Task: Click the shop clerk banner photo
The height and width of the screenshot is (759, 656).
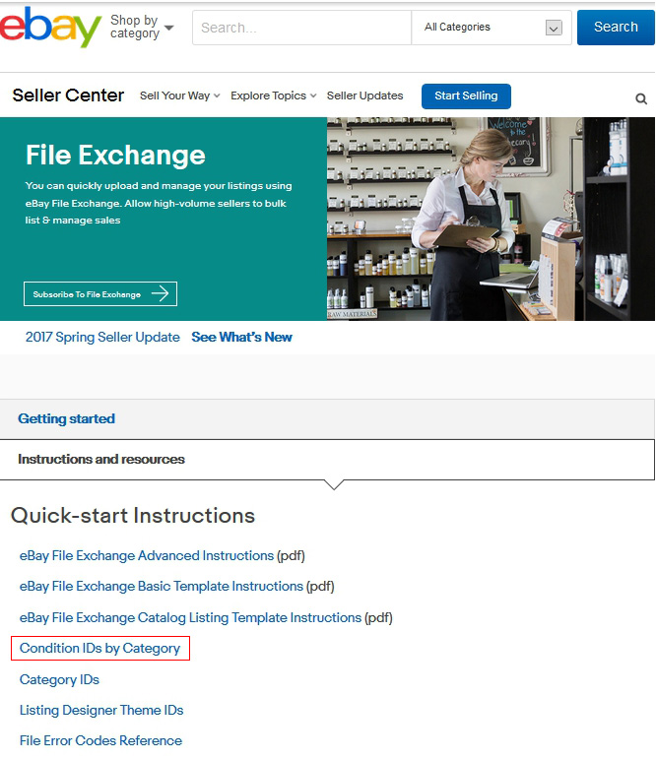Action: point(491,219)
